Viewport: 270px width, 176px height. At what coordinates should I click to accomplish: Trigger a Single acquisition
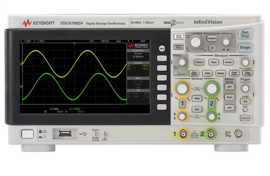245,47
